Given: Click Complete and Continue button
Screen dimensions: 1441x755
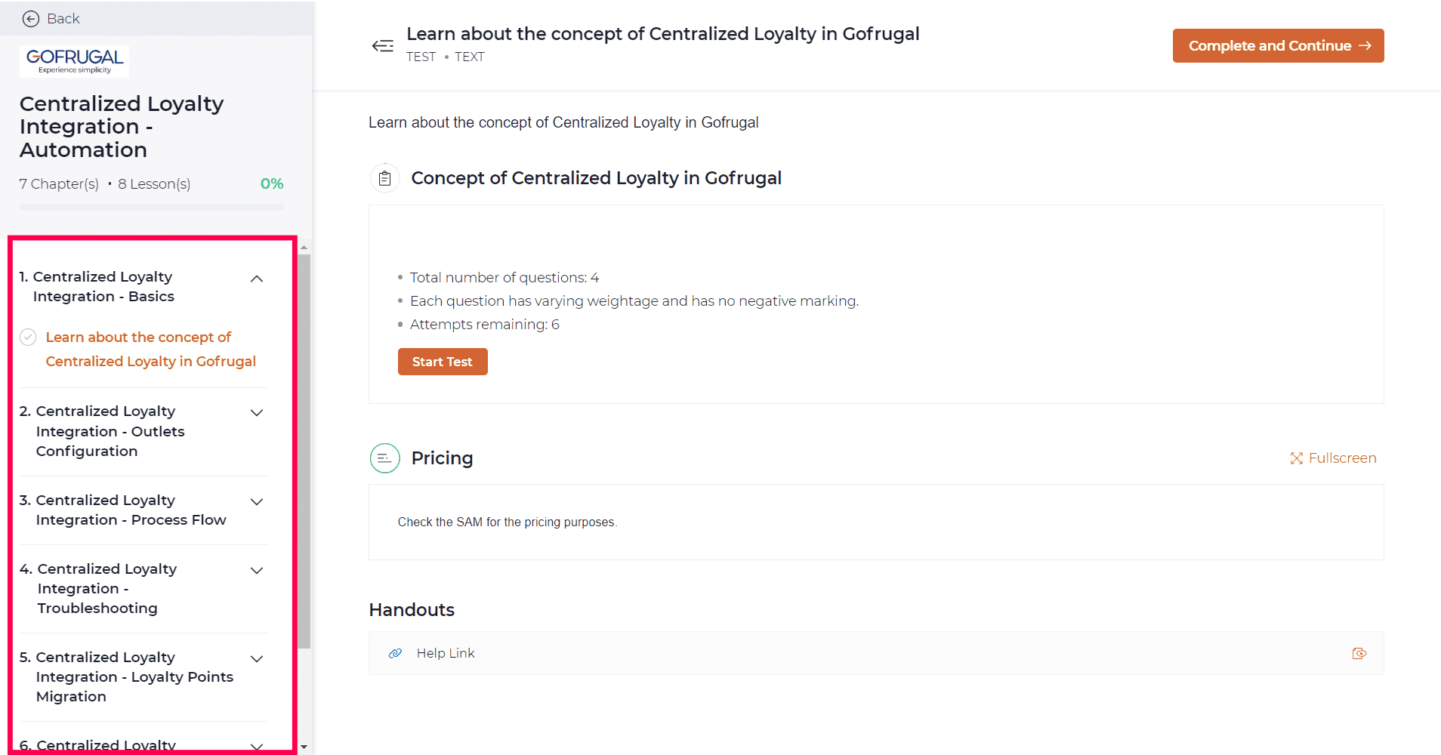Looking at the screenshot, I should [1278, 46].
